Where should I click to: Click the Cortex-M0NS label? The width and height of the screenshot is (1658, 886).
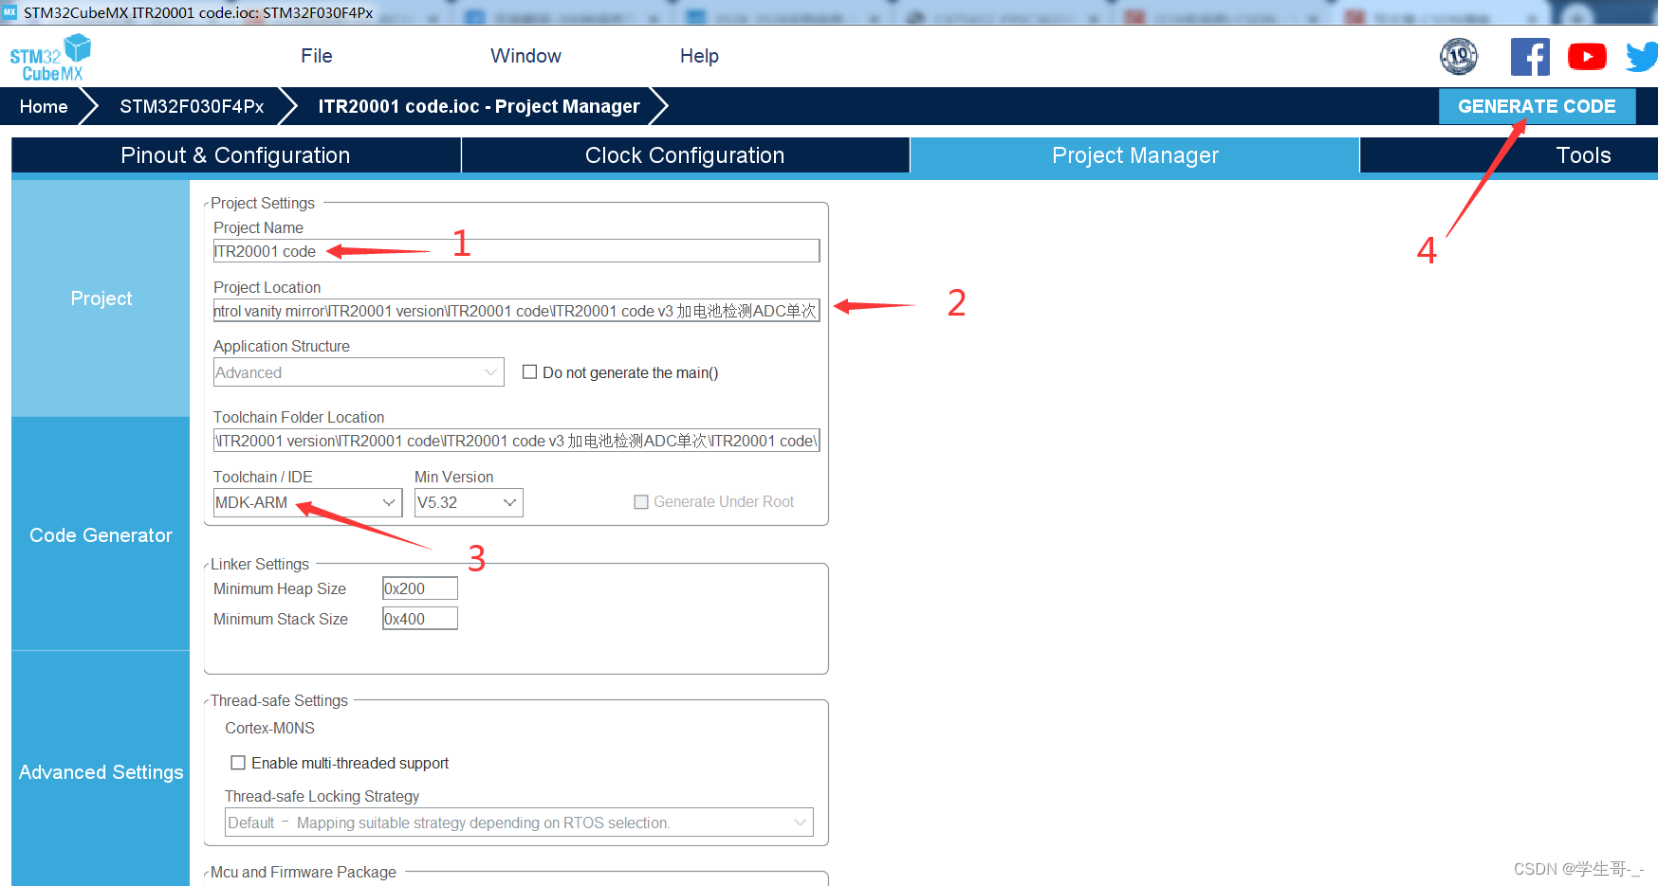click(x=270, y=728)
